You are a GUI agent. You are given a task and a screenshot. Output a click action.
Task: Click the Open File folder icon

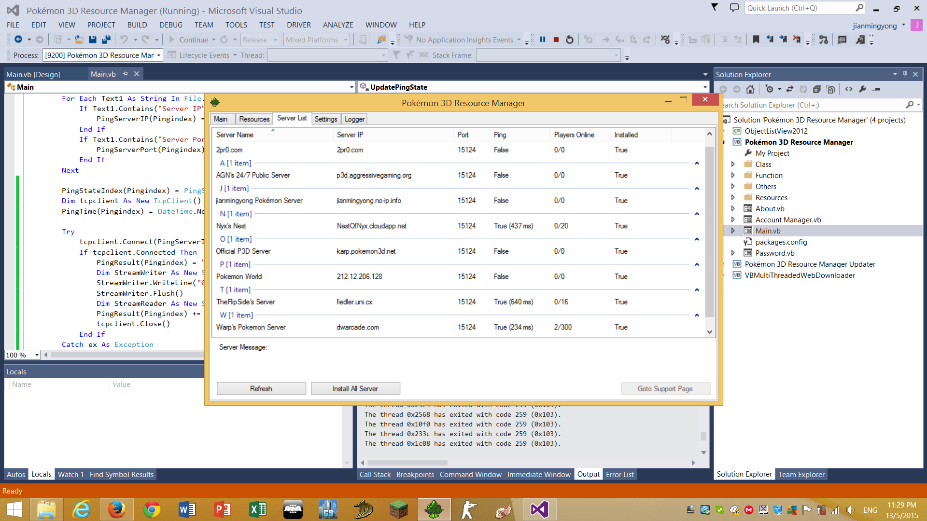pyautogui.click(x=79, y=40)
